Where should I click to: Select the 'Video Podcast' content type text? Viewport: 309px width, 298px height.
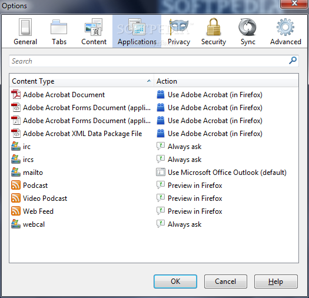click(45, 198)
